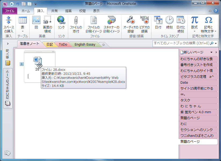Image resolution: width=221 pixels, height=161 pixels.
Task: Switch to the 共有 ribbon tab
Action: (x=55, y=11)
